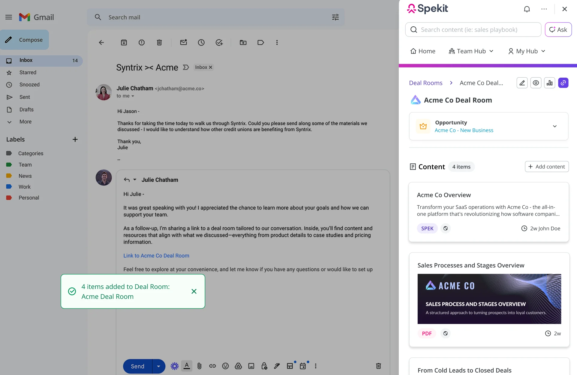Open more options in email toolbar
The height and width of the screenshot is (375, 577).
(277, 42)
